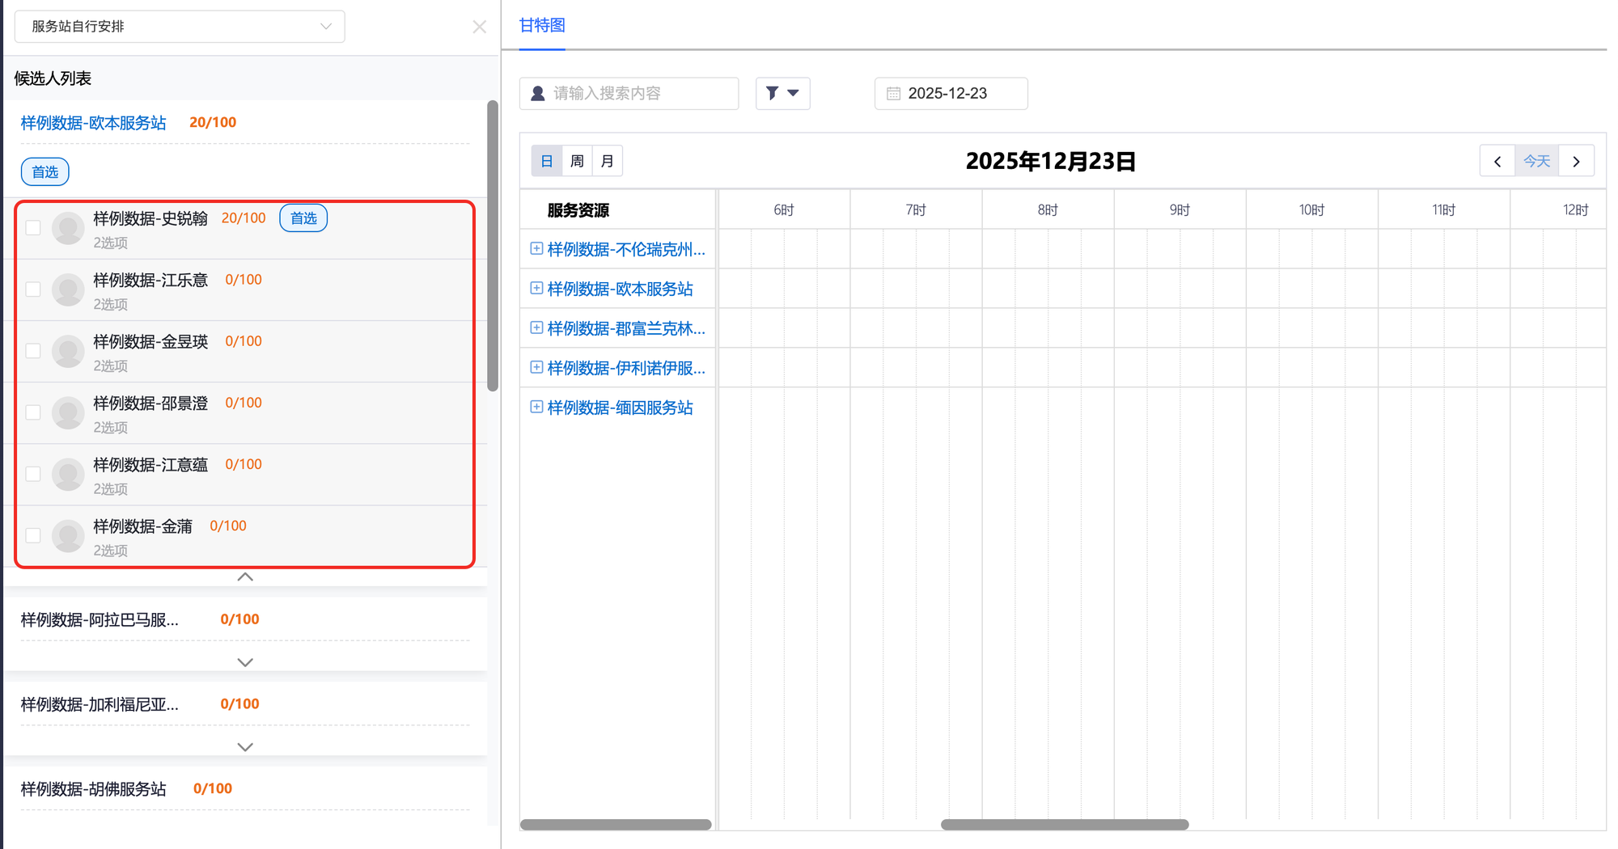Screen dimensions: 1618x849
Task: Expand the 样例数据-缅因服务站 plus icon
Action: 536,408
